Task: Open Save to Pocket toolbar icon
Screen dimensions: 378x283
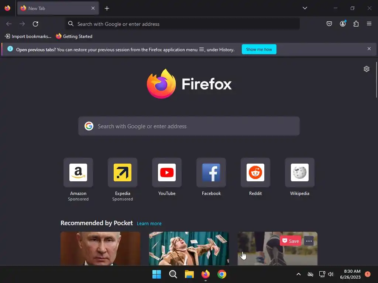Action: click(329, 24)
